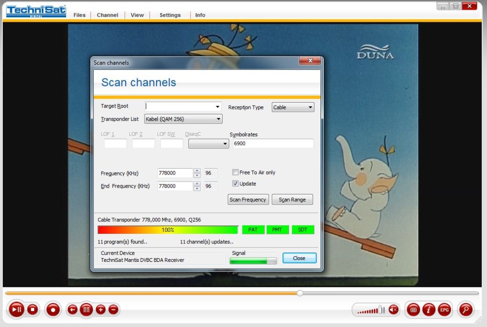
Task: Click the LOF 2 input field
Action: [144, 144]
